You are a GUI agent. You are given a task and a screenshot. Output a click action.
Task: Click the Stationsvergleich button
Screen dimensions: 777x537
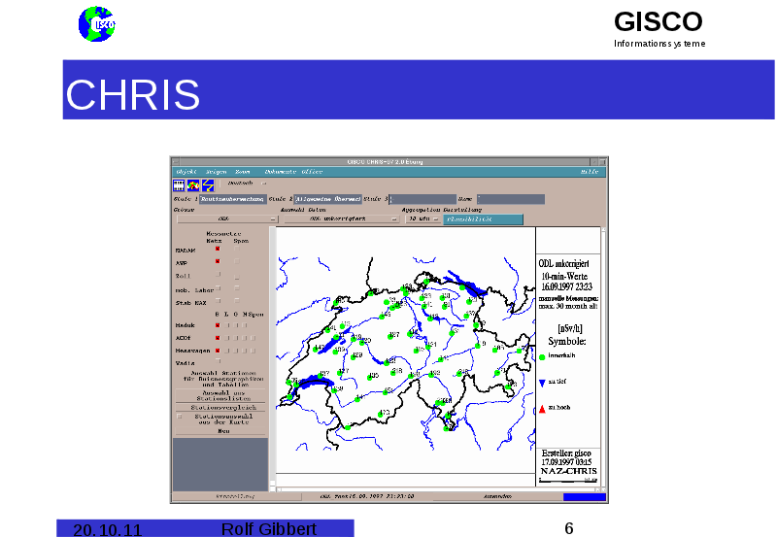pyautogui.click(x=222, y=408)
